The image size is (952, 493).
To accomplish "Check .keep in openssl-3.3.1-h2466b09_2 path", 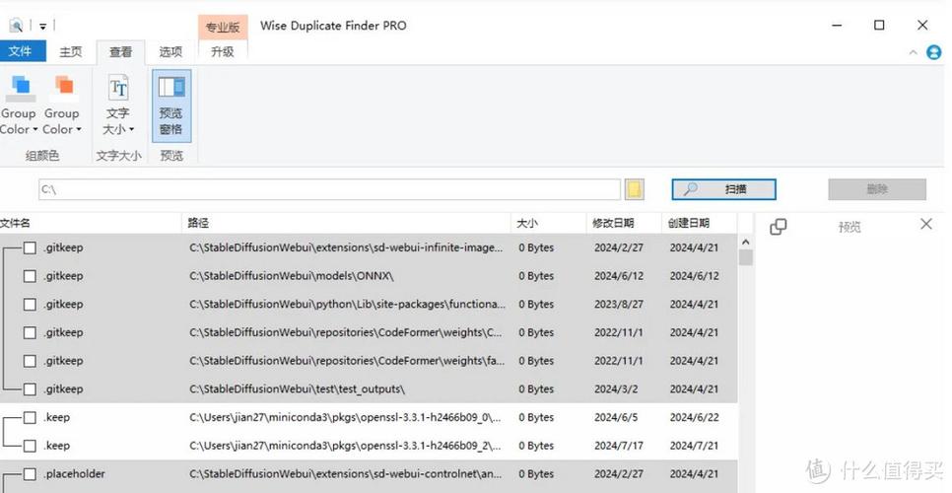I will (x=30, y=446).
